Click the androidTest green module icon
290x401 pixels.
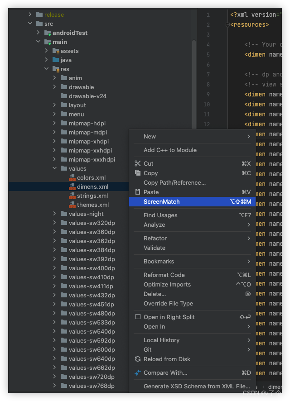click(x=47, y=33)
